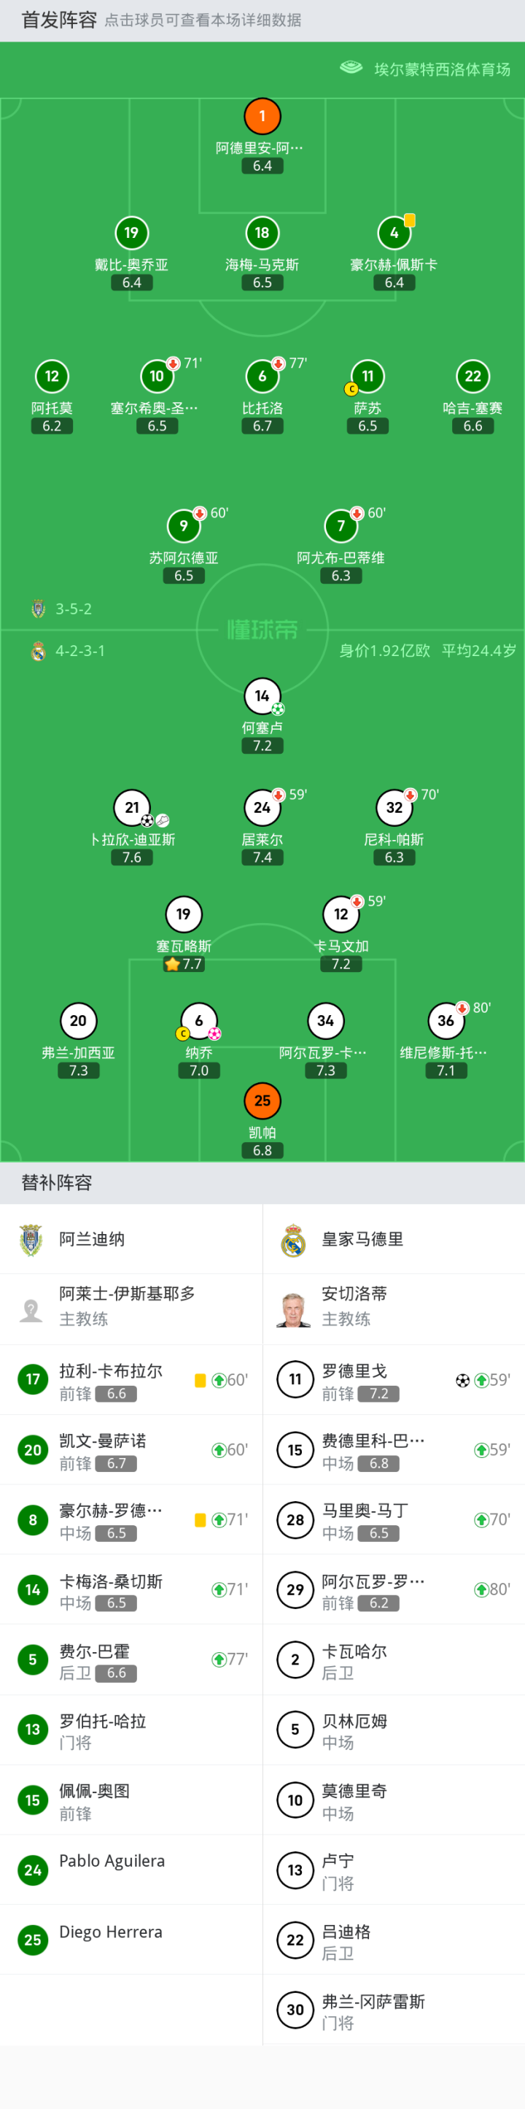This screenshot has height=2109, width=525.
Task: Select substitute 拉利-卡布拉尔 number 17 row
Action: pyautogui.click(x=131, y=1379)
